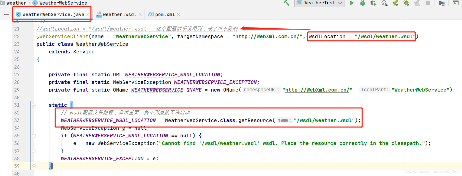This screenshot has width=462, height=176.
Task: Click the closing brace on line 39
Action: point(50,166)
